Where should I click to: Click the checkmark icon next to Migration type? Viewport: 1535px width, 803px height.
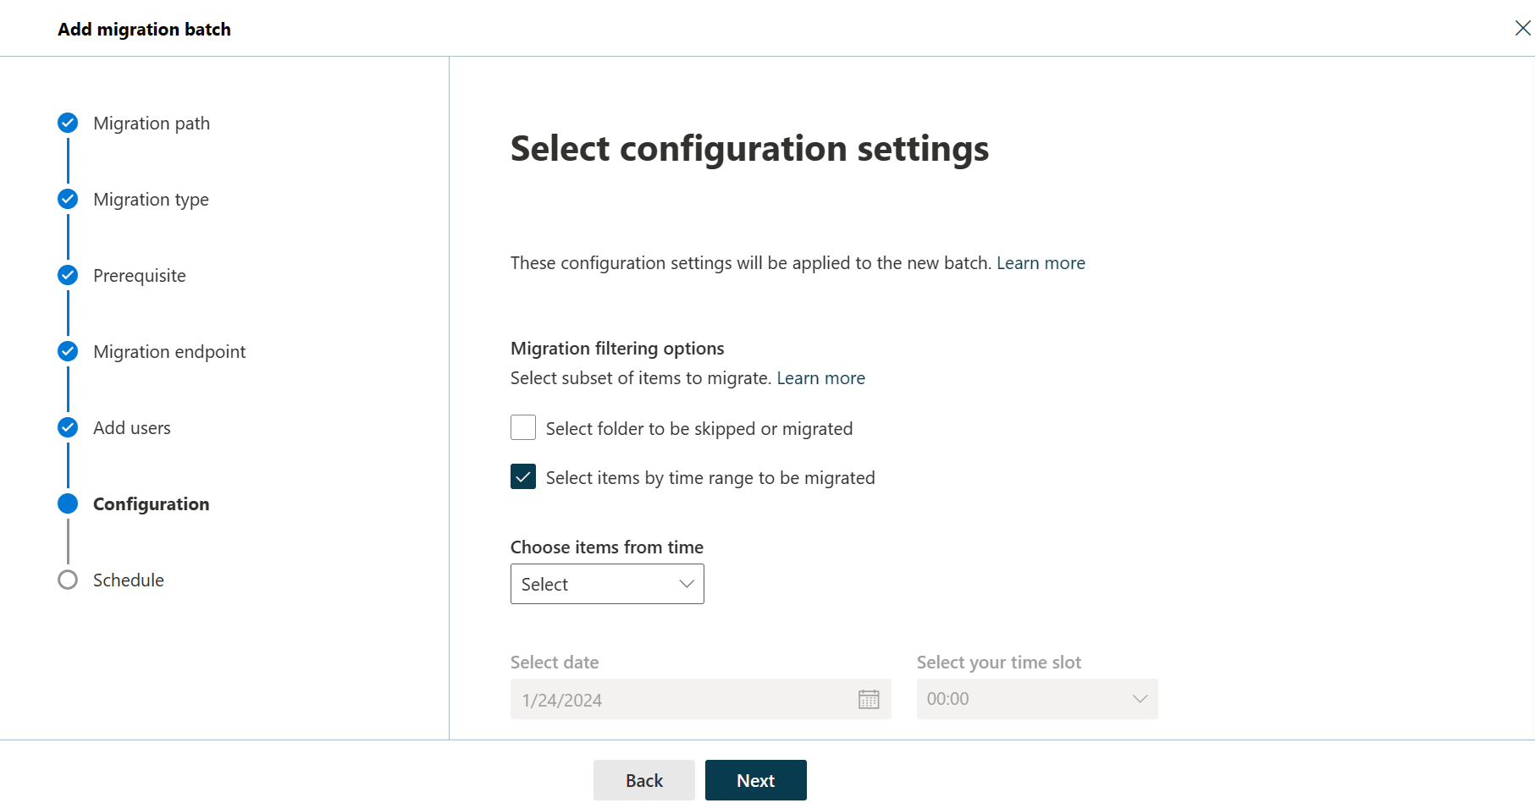tap(68, 199)
